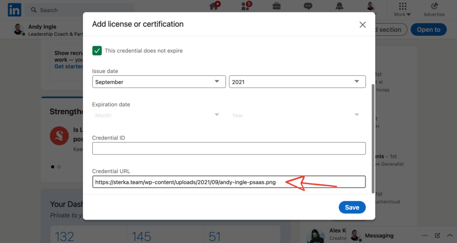Open the Messaging panel options ellipsis
The image size is (457, 243).
pyautogui.click(x=425, y=235)
